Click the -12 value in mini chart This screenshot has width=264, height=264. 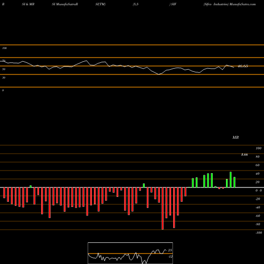point(170,257)
